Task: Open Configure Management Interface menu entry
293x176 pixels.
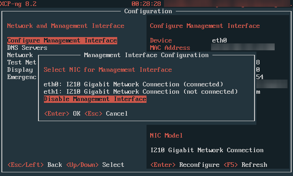Action: [62, 41]
